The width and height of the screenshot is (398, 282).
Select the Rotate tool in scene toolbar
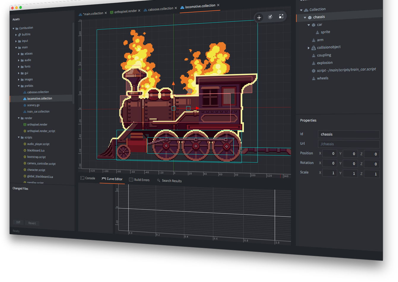pyautogui.click(x=270, y=17)
